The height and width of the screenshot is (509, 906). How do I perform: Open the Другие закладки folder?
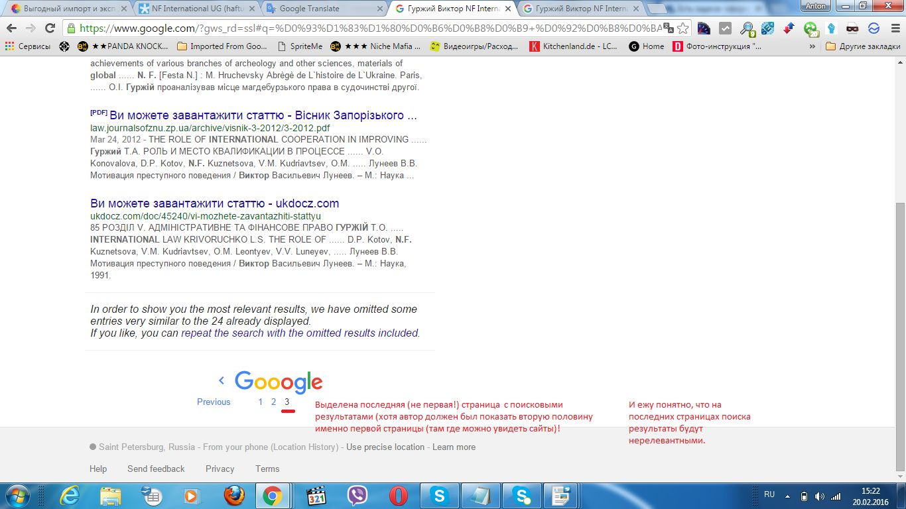[863, 46]
